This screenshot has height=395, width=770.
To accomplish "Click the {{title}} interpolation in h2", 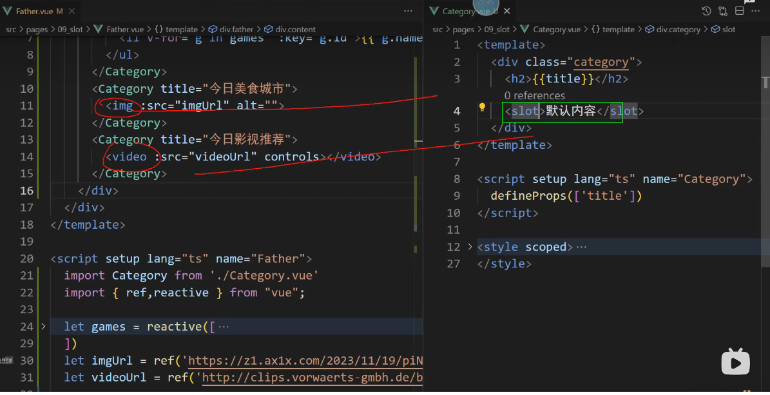I will click(x=563, y=79).
